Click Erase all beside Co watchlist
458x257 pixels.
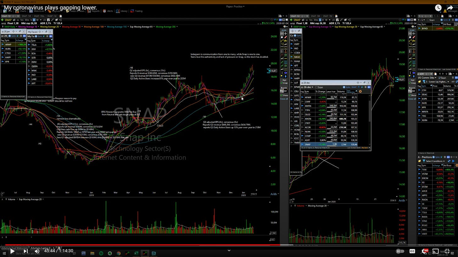point(284,99)
